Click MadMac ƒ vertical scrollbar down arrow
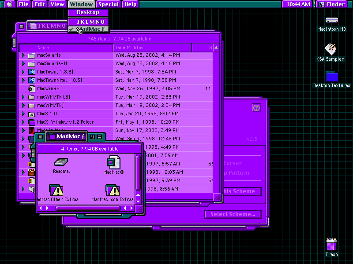353x264 pixels. point(138,202)
